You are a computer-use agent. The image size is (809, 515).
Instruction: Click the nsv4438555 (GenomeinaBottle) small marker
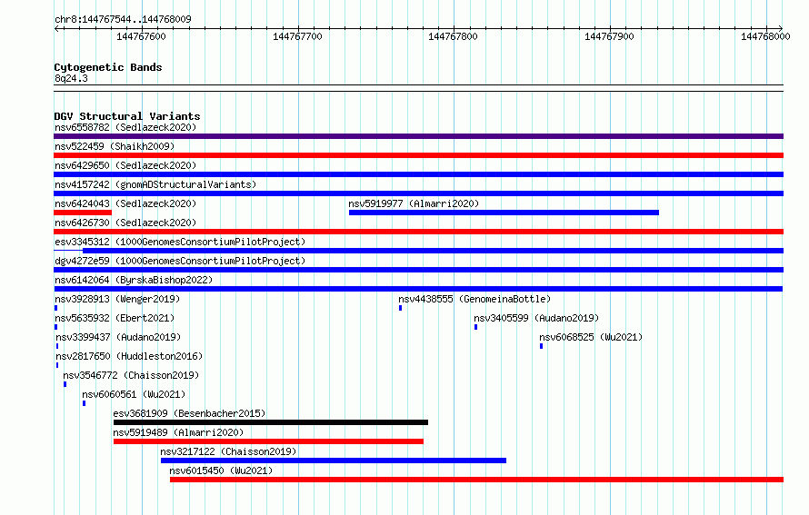pyautogui.click(x=400, y=308)
